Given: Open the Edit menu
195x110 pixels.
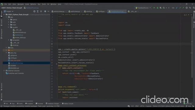Looking at the screenshot, I should [x=10, y=4].
